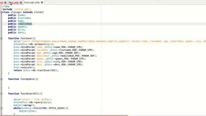Close the first.php tab

pos(21,3)
